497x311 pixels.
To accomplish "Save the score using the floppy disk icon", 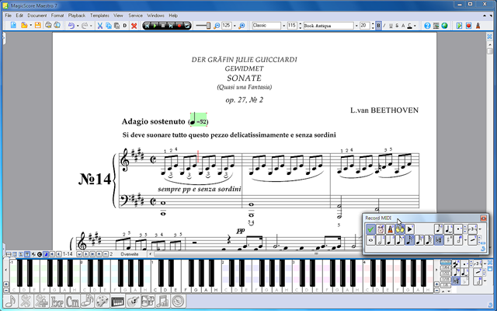I will coord(38,26).
